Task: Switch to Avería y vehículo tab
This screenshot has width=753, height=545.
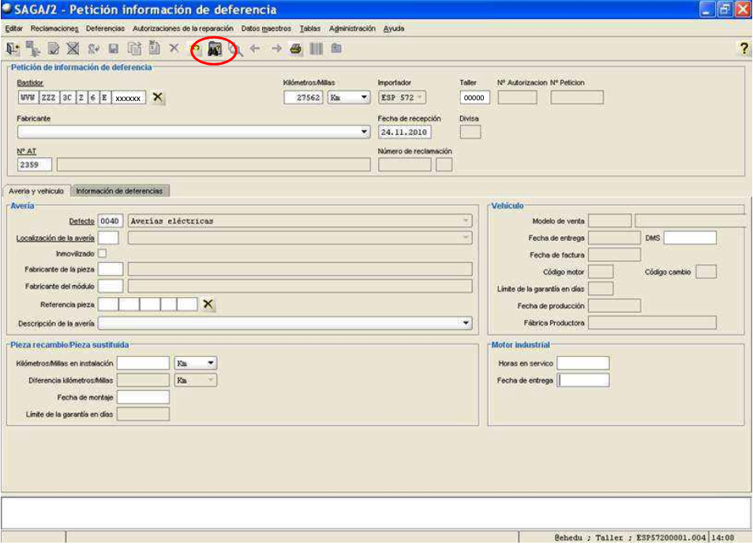Action: tap(36, 191)
